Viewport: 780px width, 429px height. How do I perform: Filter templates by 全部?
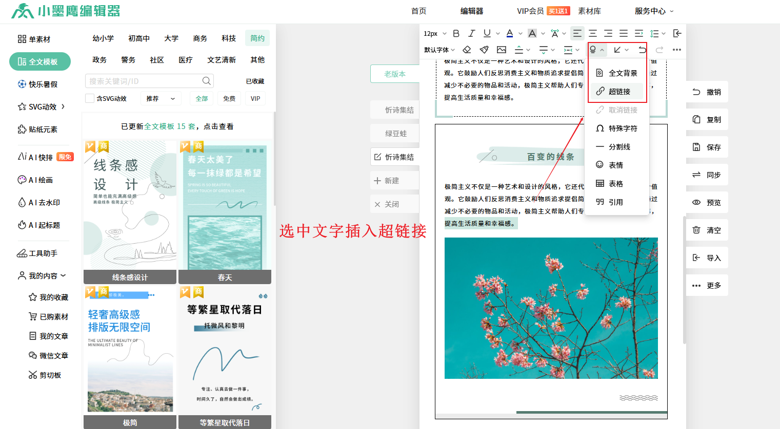coord(202,98)
